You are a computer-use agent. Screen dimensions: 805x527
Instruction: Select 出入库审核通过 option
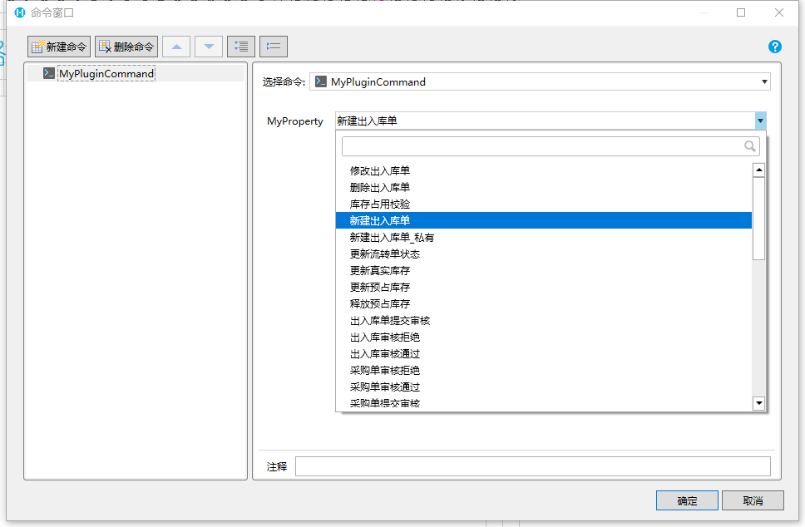(544, 353)
